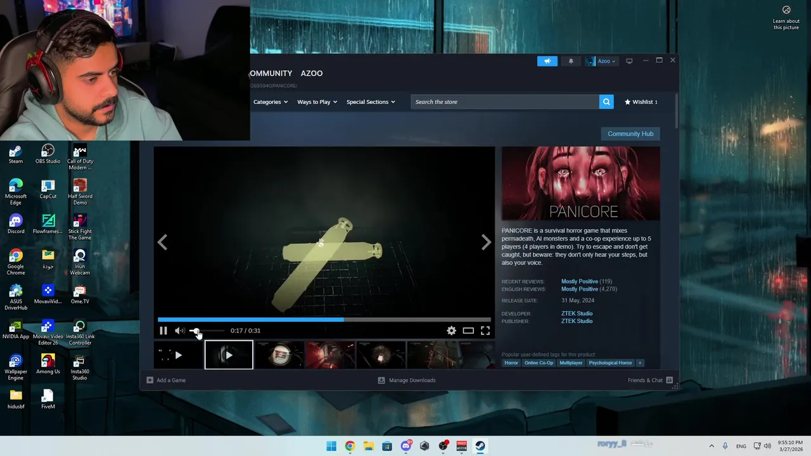Click Learn about this picture
Viewport: 811px width, 456px height.
pos(786,18)
